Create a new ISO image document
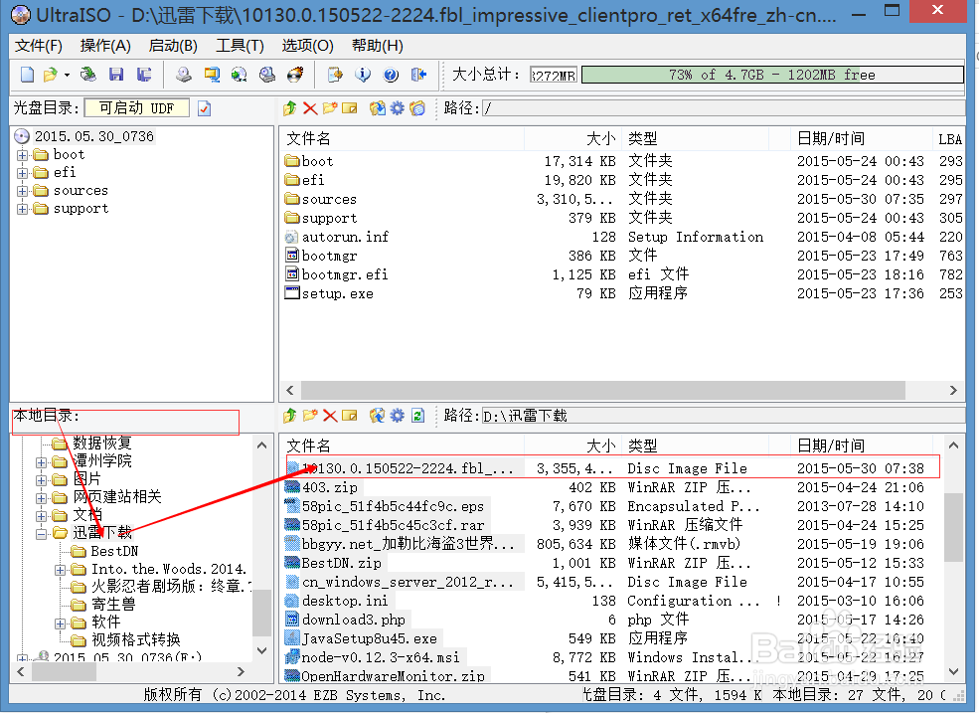 click(26, 74)
